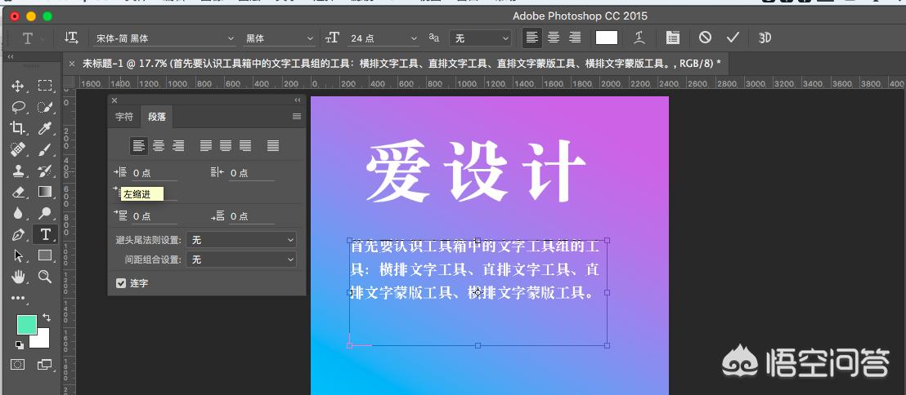Open the font family dropdown 宋体-简 黑体
This screenshot has height=395, width=906.
click(164, 38)
